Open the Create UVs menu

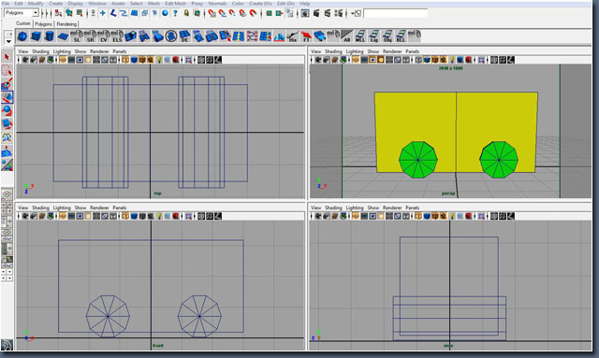[x=260, y=4]
